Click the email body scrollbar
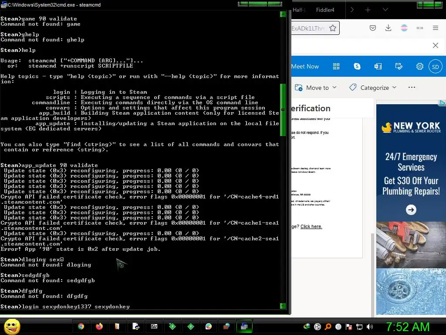Image resolution: width=446 pixels, height=335 pixels. point(372,275)
